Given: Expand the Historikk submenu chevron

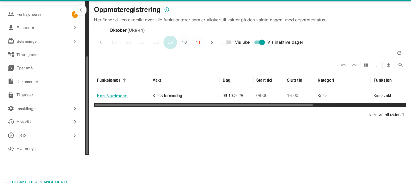Looking at the screenshot, I should tap(75, 122).
